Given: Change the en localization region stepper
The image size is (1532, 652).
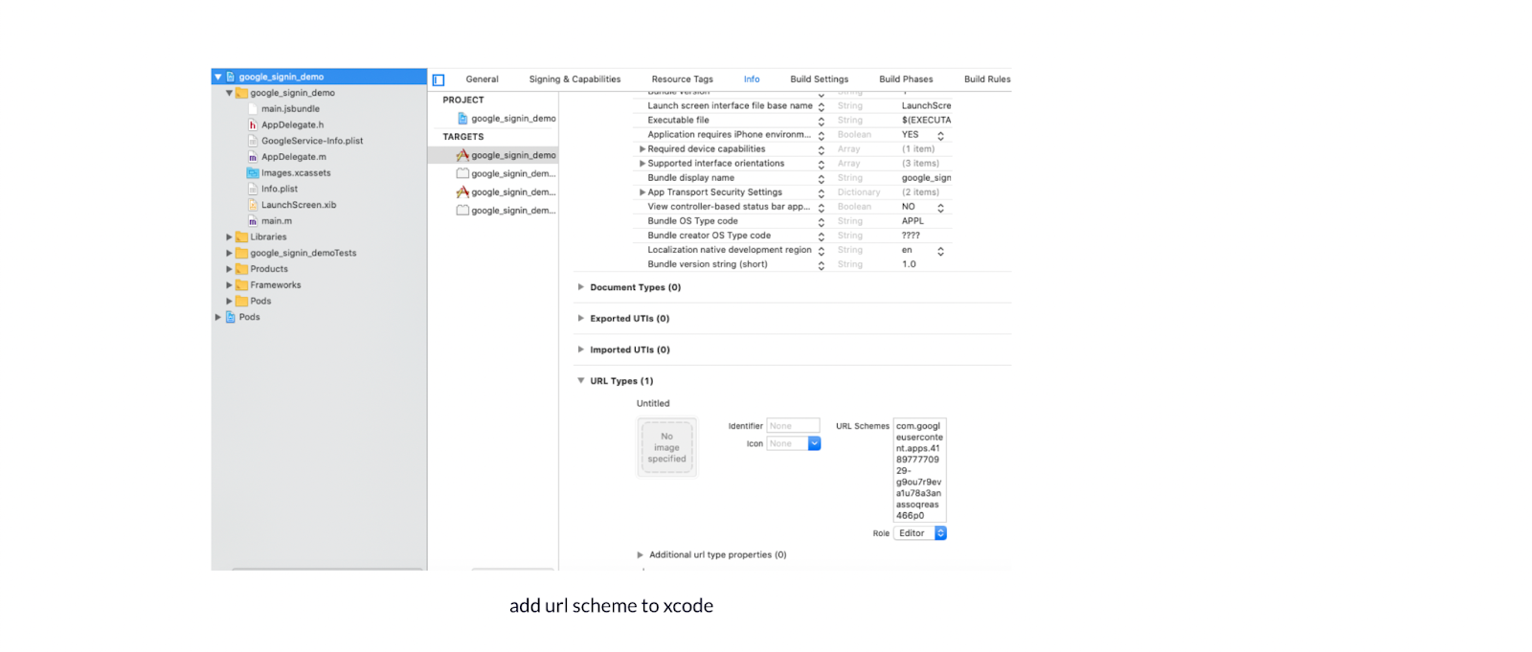Looking at the screenshot, I should 940,251.
